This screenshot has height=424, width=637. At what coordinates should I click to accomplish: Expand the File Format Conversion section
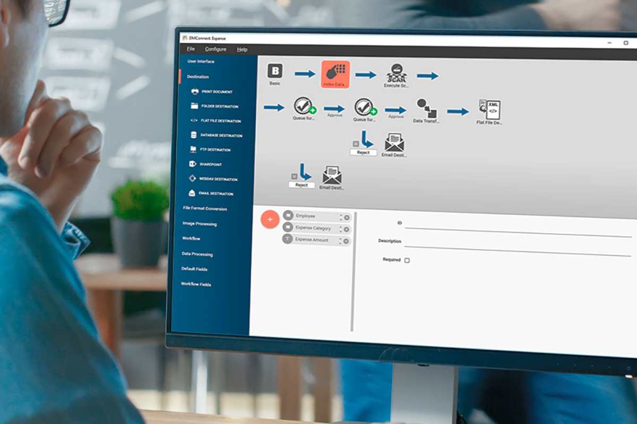pos(204,209)
